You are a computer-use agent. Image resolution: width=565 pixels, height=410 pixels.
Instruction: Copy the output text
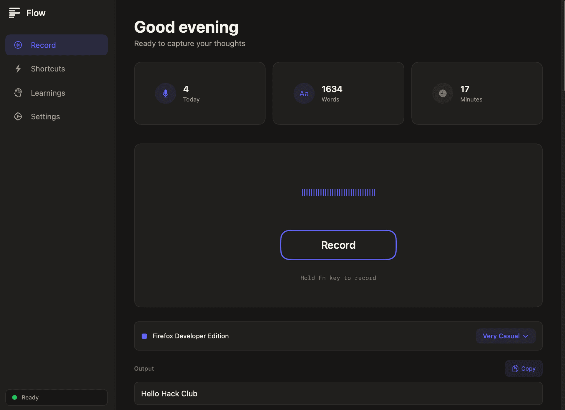pyautogui.click(x=524, y=368)
